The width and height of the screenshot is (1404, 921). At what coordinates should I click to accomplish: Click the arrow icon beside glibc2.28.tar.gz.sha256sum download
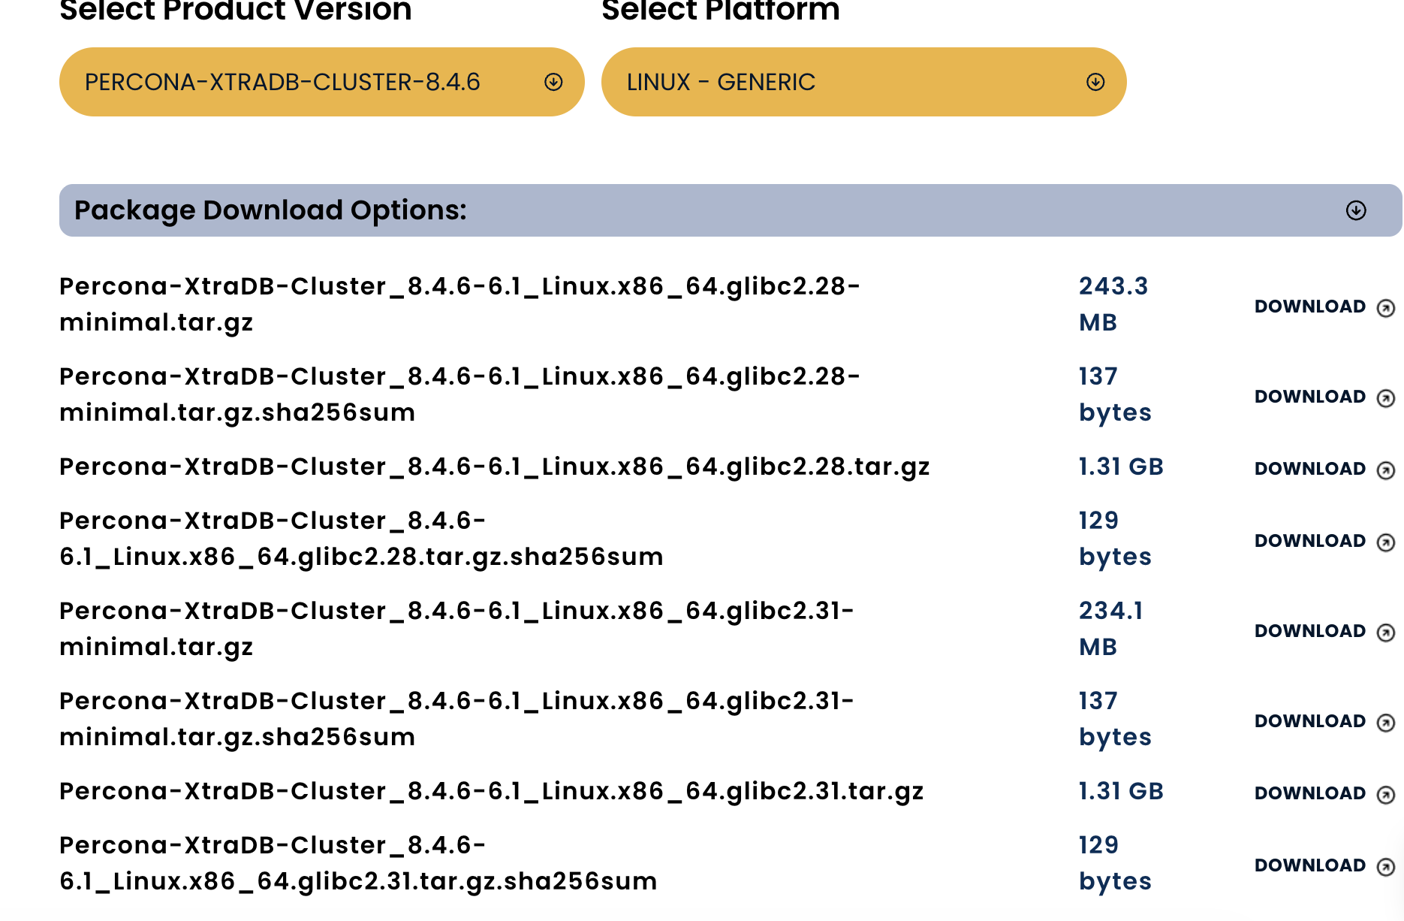tap(1386, 542)
